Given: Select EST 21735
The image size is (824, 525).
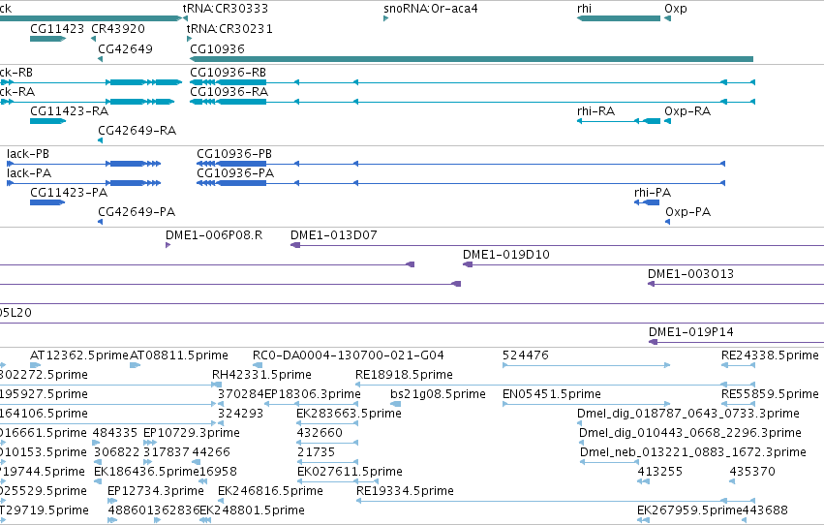Looking at the screenshot, I should tap(327, 462).
